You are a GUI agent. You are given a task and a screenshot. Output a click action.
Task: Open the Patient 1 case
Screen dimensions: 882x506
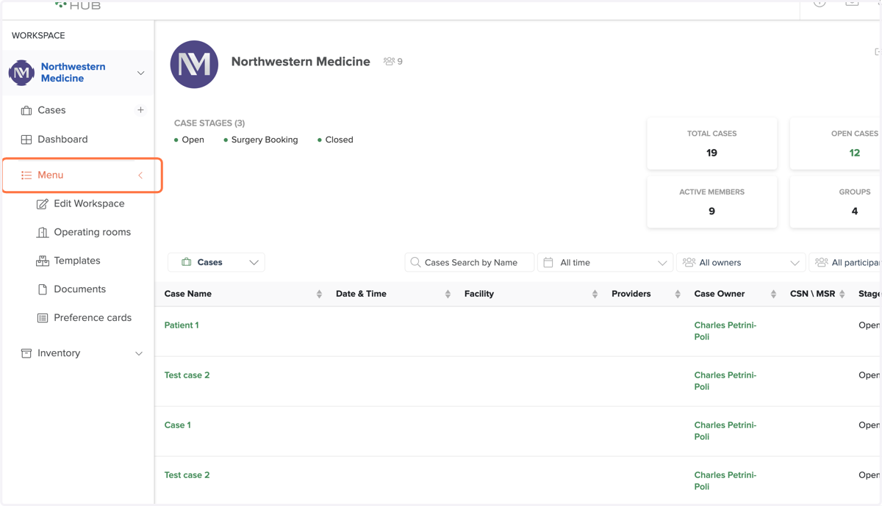tap(182, 325)
